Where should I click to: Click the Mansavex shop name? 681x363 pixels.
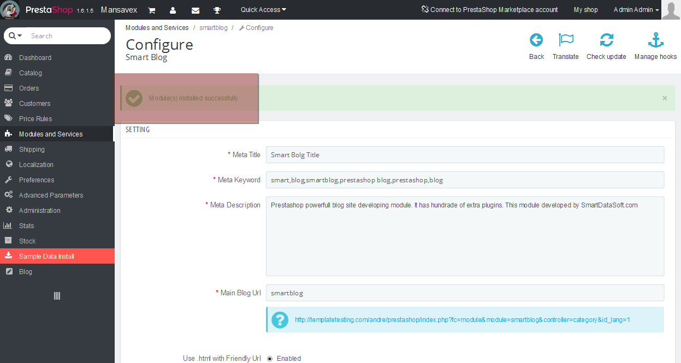pos(119,10)
